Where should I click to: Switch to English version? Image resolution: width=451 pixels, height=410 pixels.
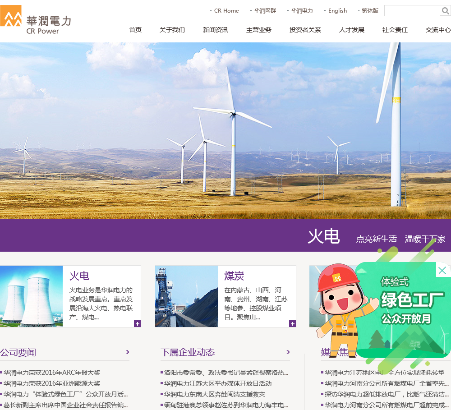tap(337, 11)
